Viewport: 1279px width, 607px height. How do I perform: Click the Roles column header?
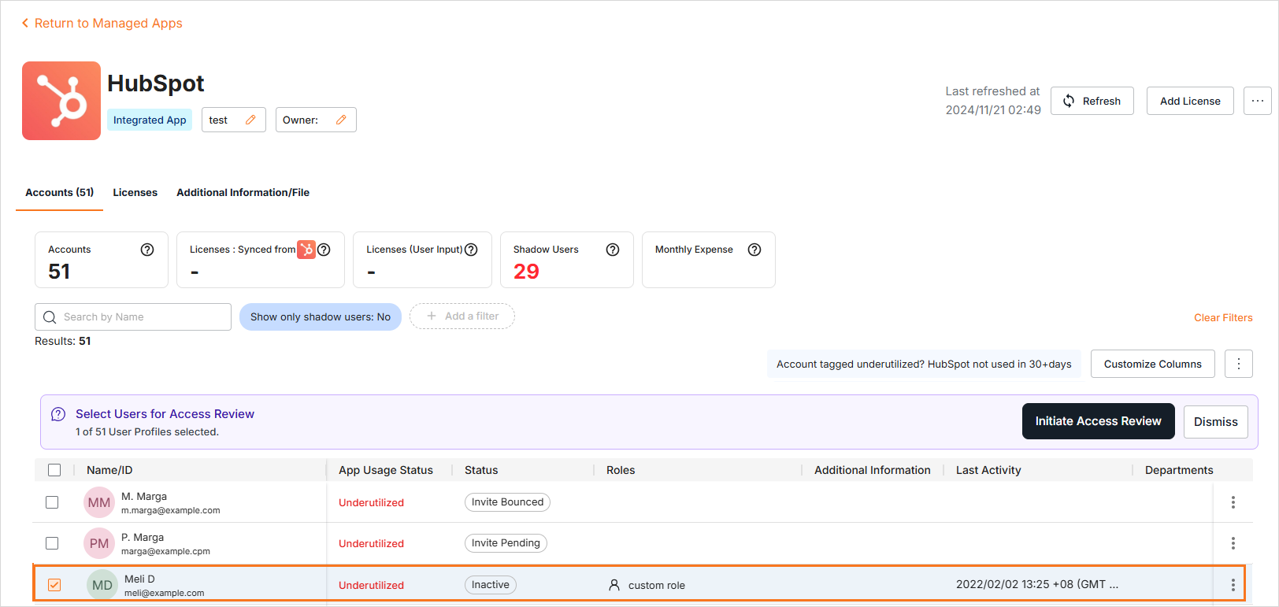[621, 470]
